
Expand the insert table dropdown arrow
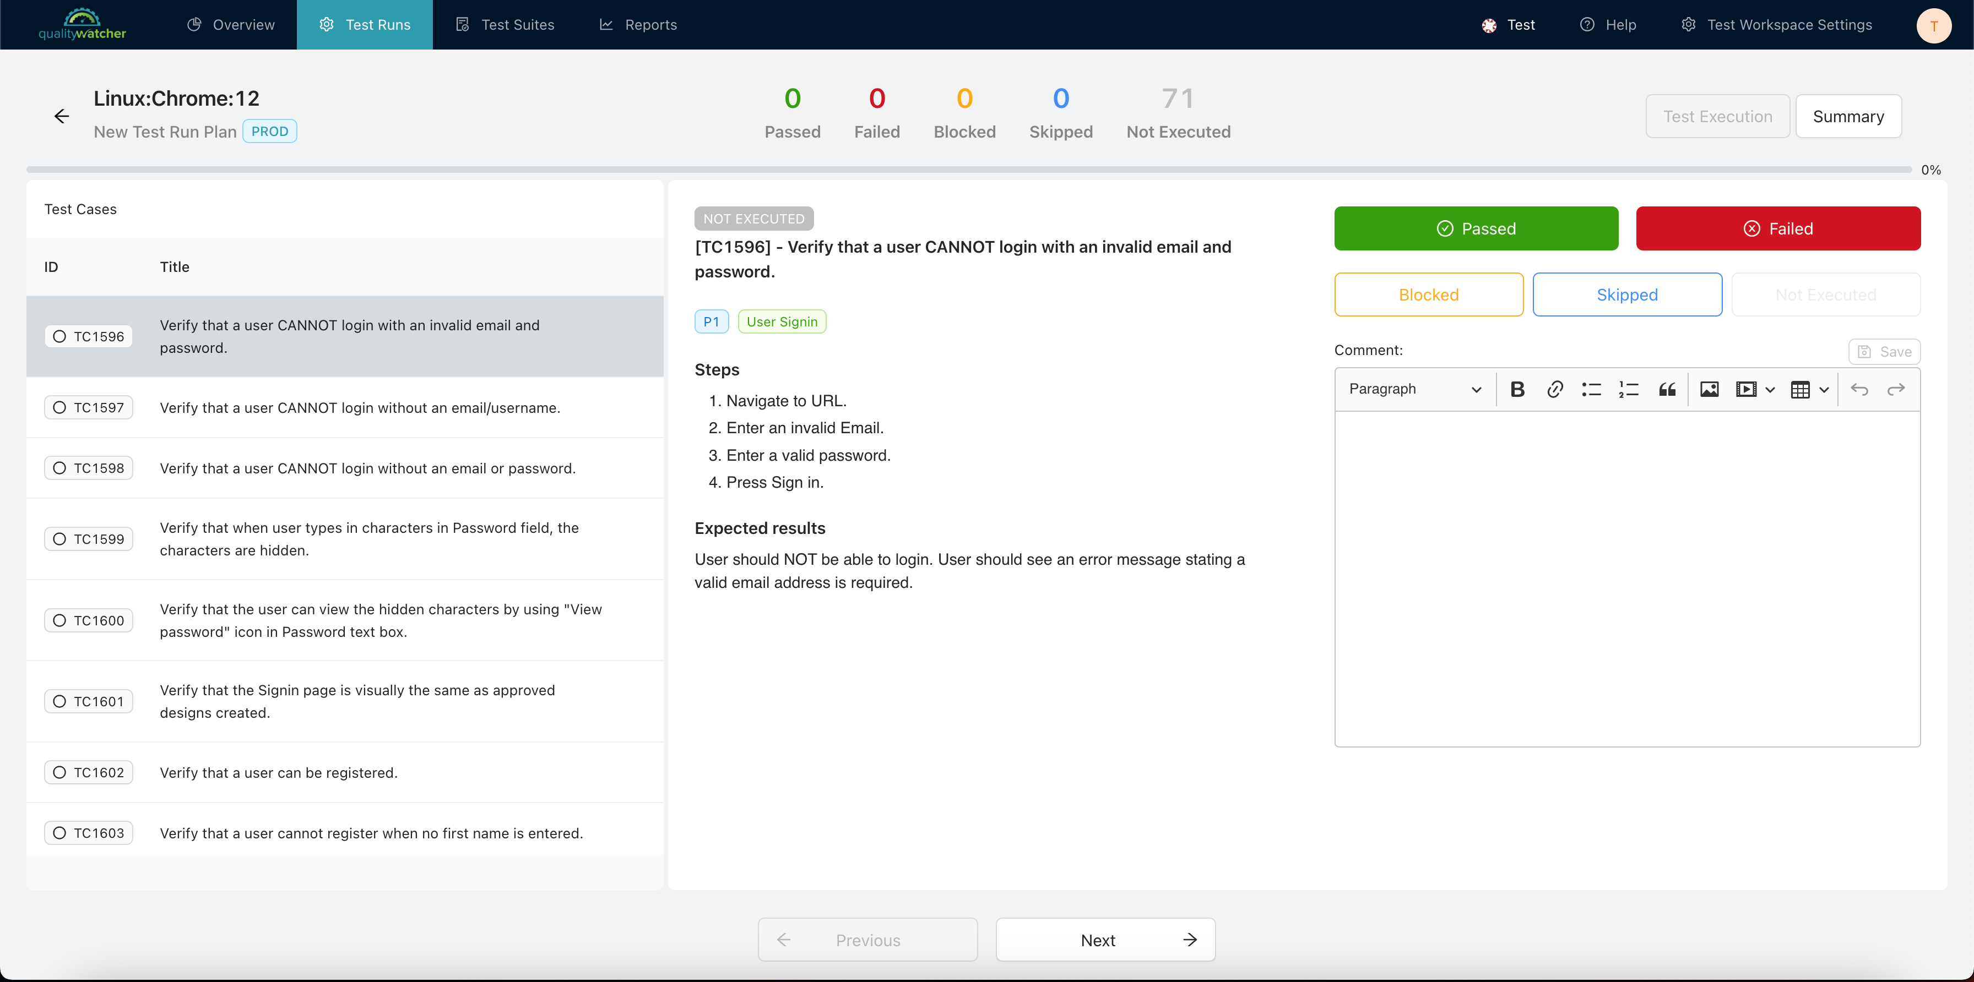point(1824,389)
